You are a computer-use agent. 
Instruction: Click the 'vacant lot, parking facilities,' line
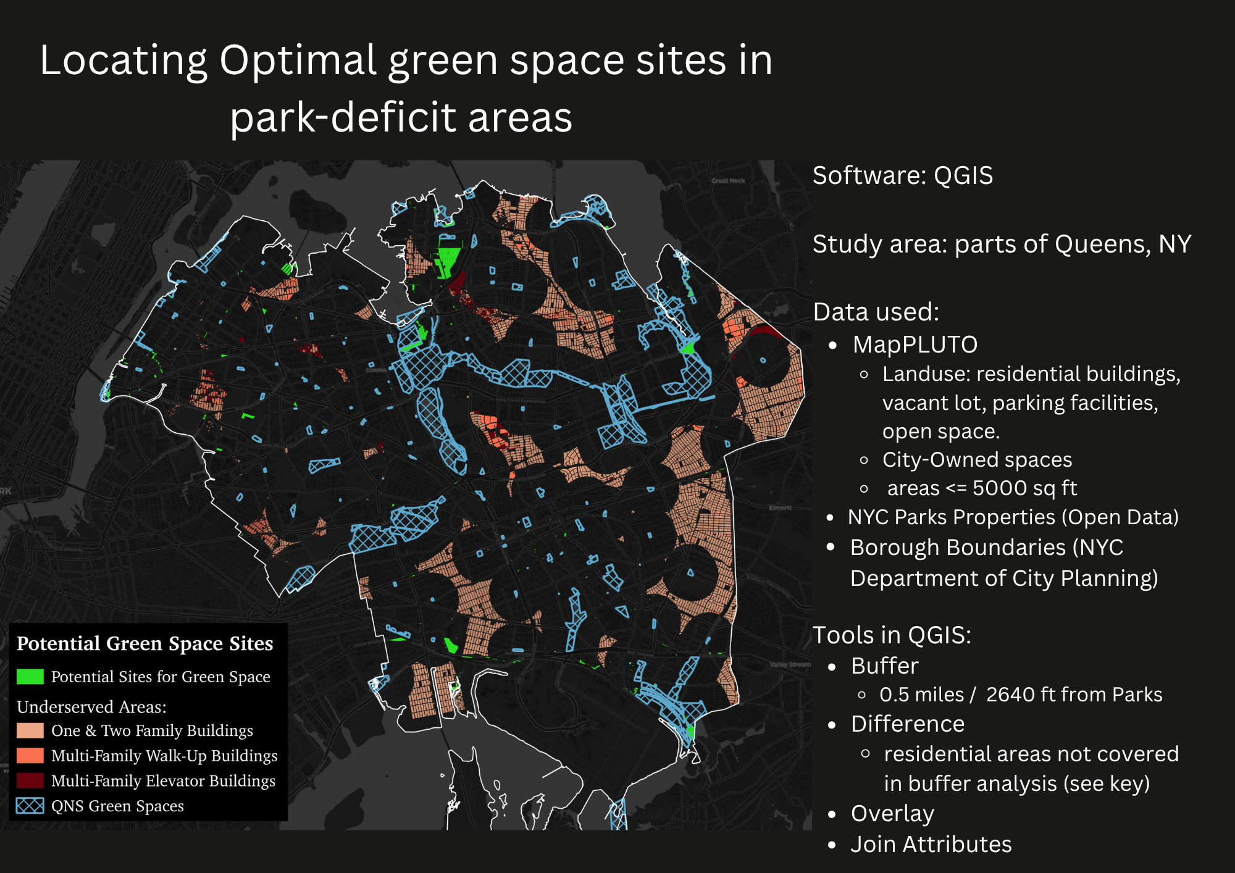click(x=1020, y=403)
